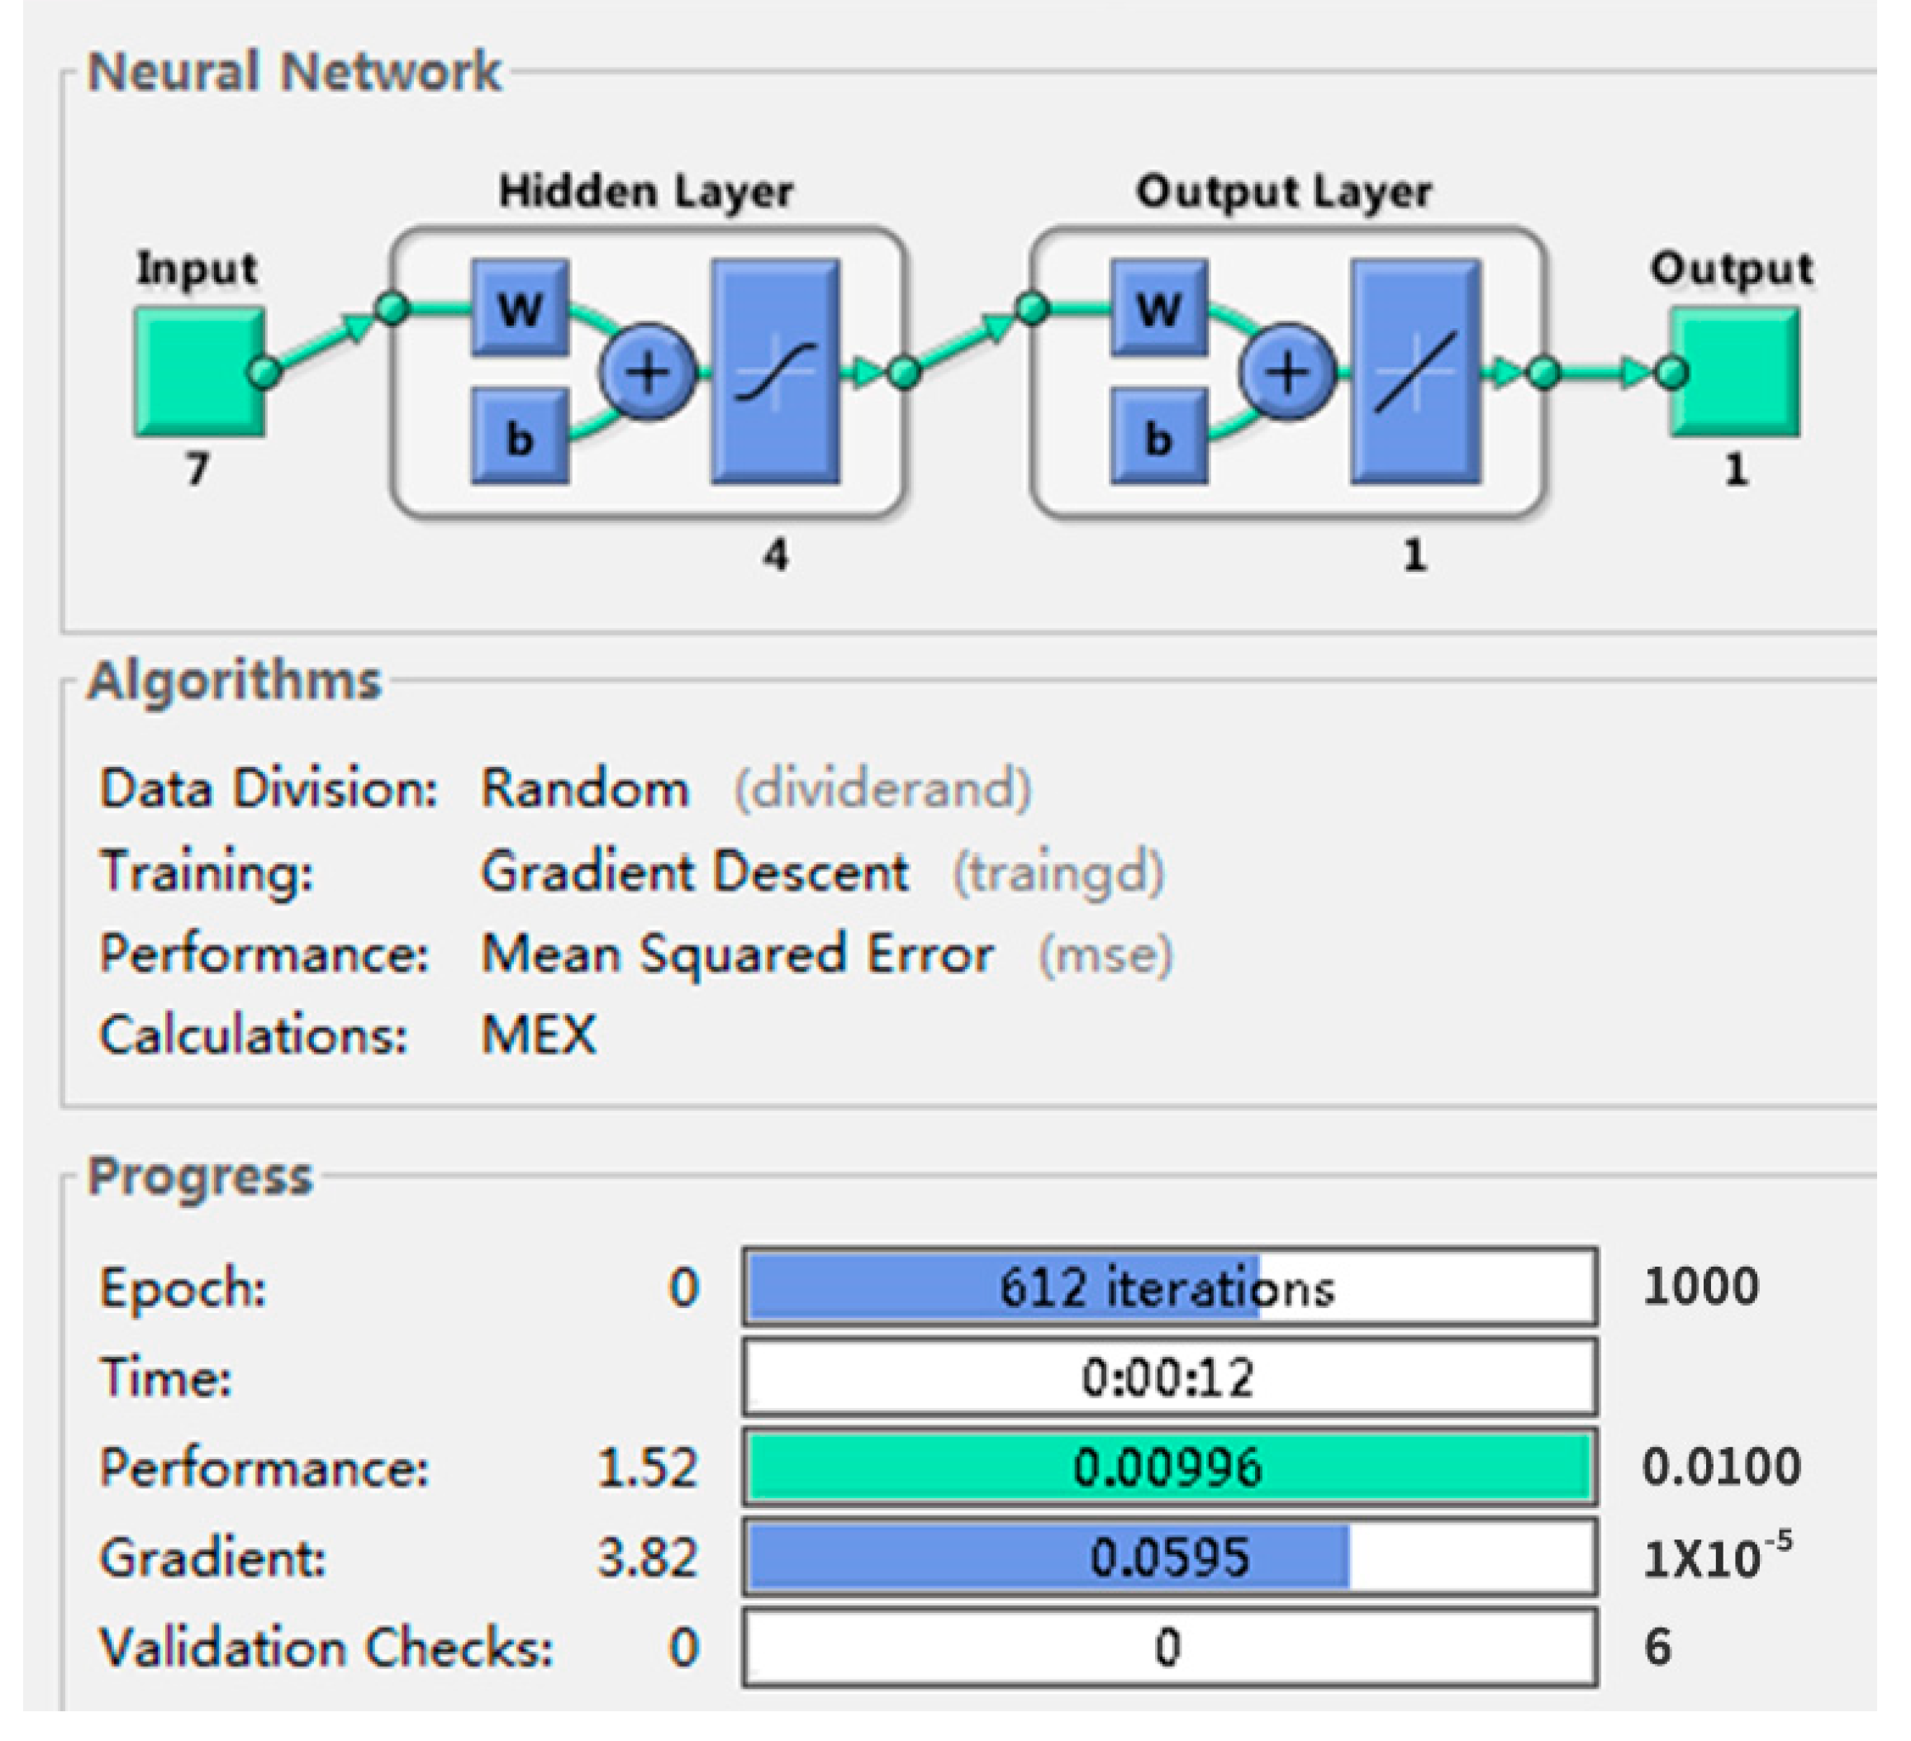Viewport: 1911px width, 1741px height.
Task: Click the Gradient progress bar showing 0.0595
Action: pos(1169,1557)
